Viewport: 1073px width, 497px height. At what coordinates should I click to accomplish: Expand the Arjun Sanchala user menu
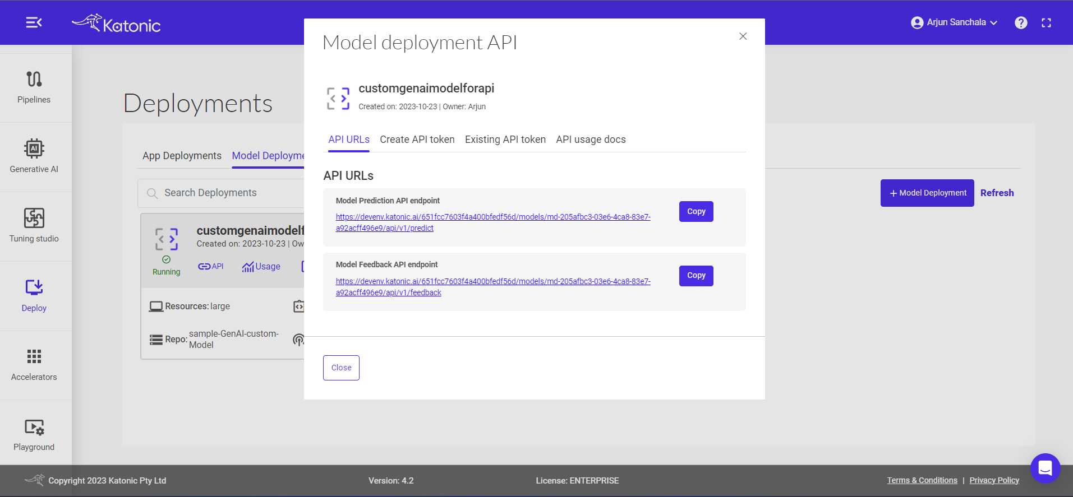pos(954,22)
